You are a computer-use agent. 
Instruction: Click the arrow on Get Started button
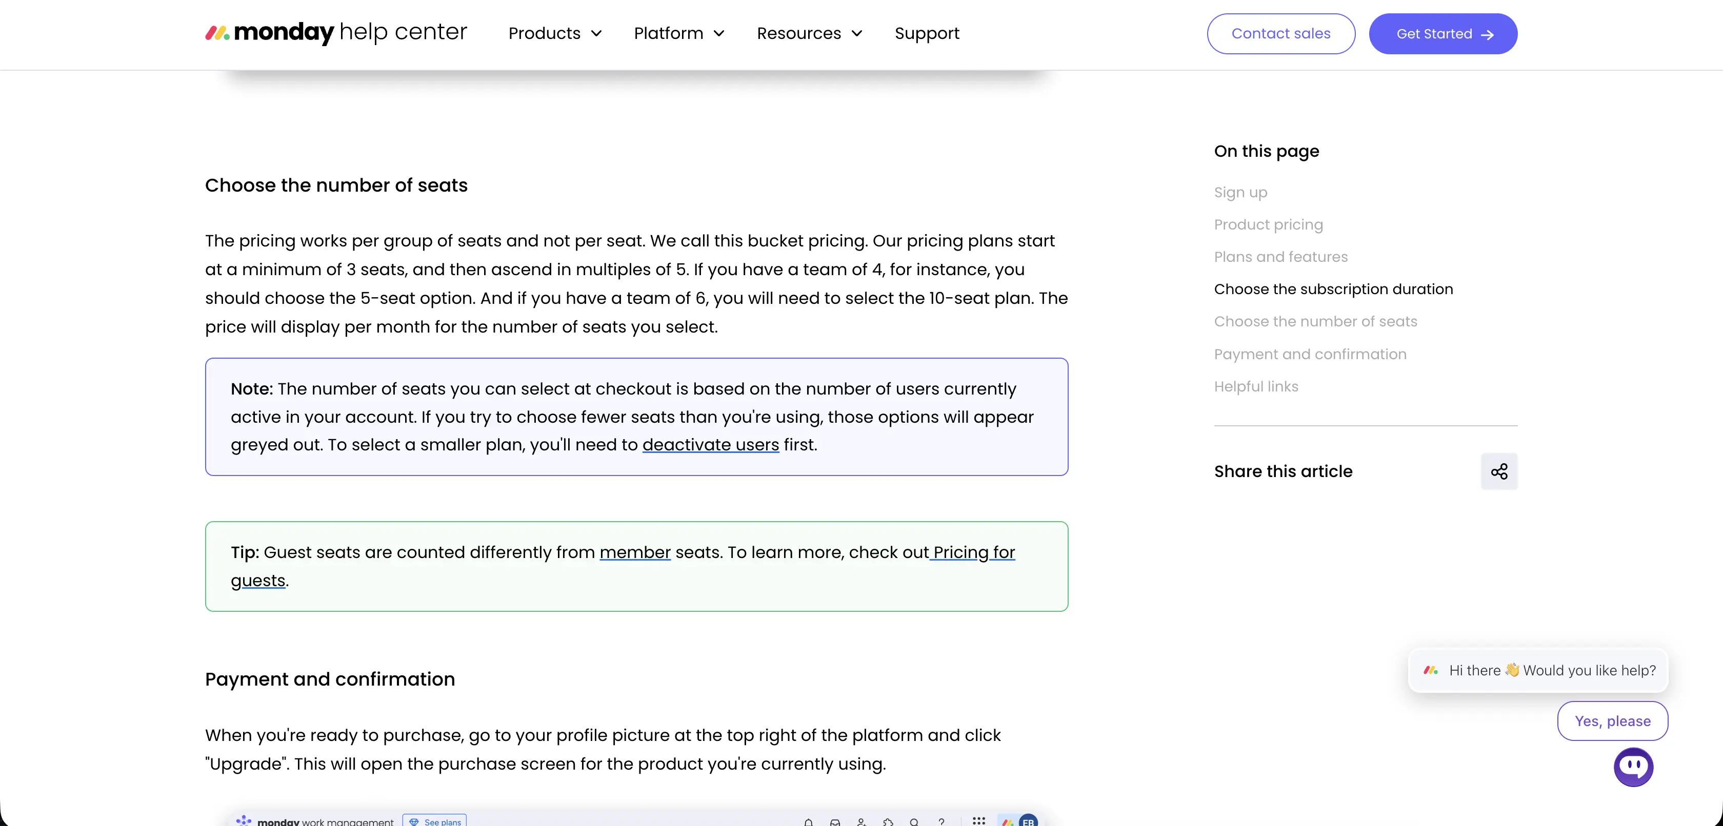[1488, 35]
